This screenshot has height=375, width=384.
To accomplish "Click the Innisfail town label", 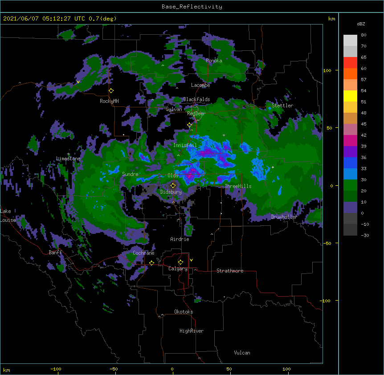I will coord(185,145).
